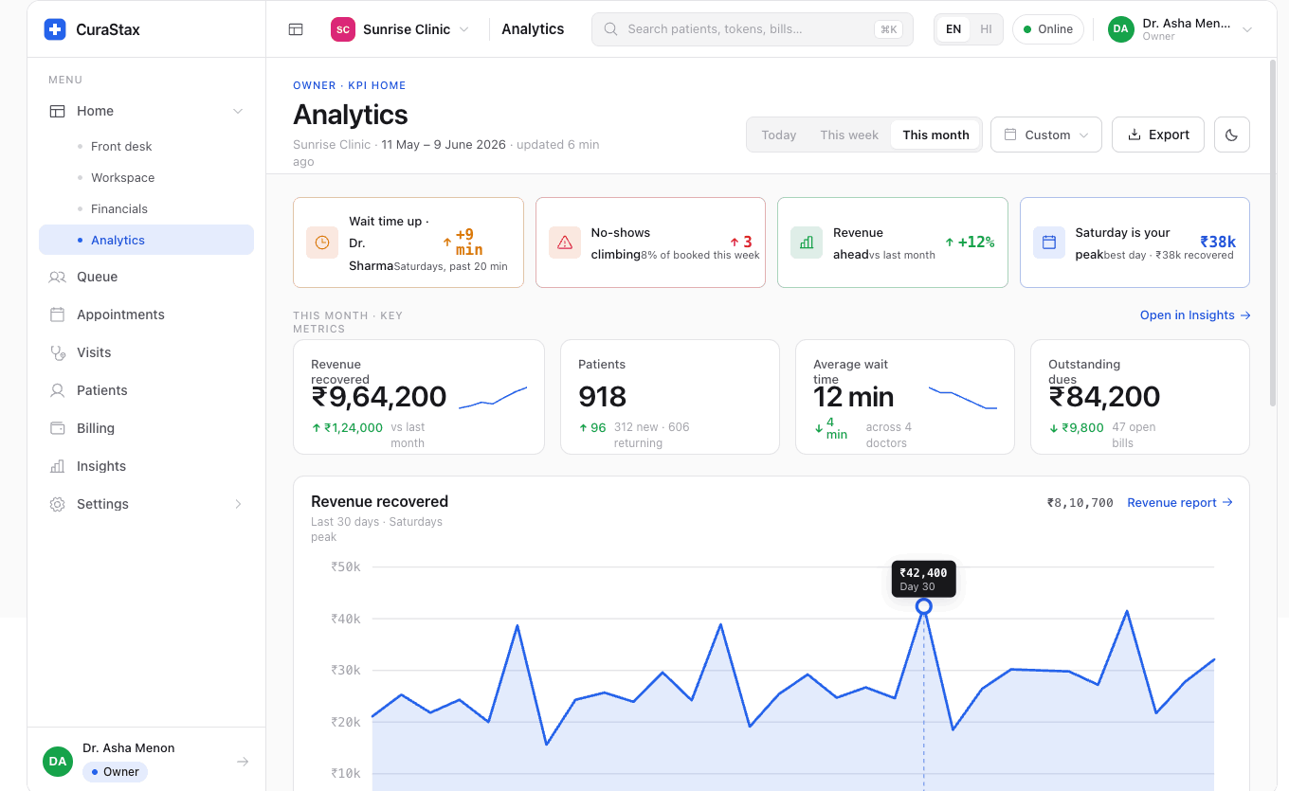Toggle the sidebar panel icon
The height and width of the screenshot is (791, 1289).
pyautogui.click(x=296, y=29)
